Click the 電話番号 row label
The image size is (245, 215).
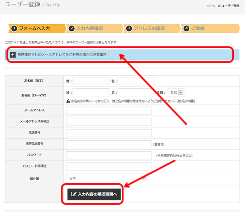click(35, 133)
